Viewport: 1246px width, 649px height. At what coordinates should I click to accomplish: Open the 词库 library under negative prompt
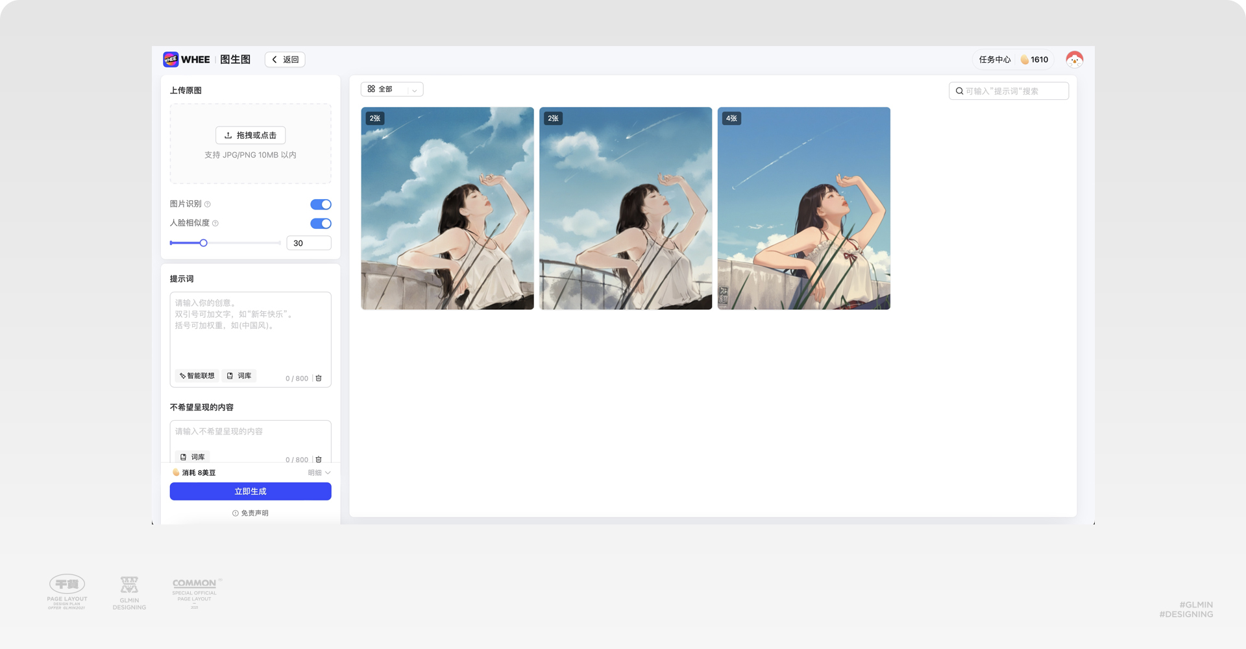pos(192,457)
